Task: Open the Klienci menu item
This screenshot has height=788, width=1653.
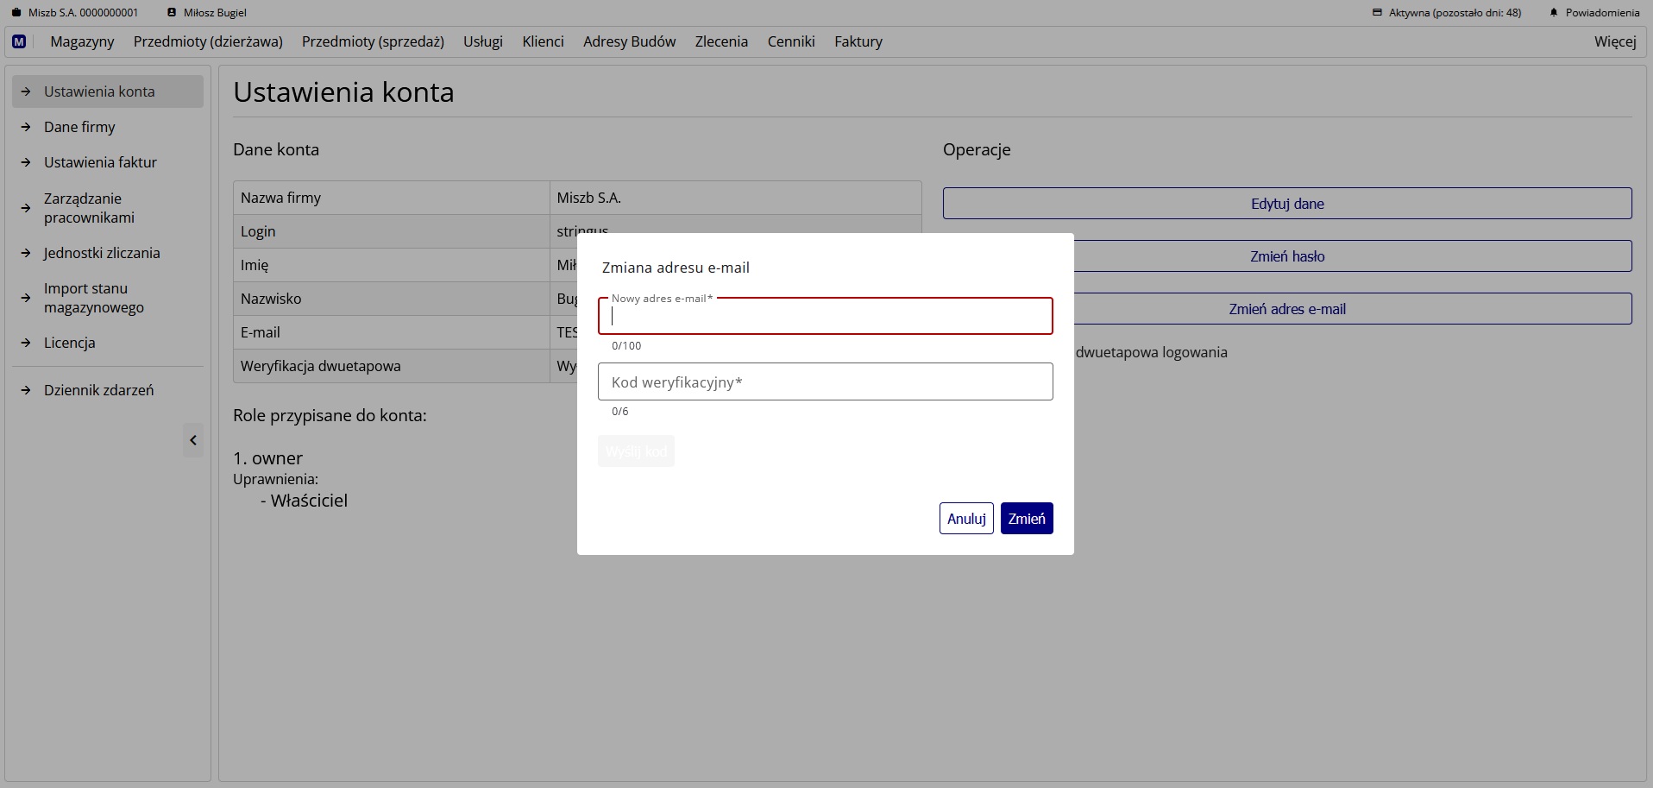Action: coord(543,41)
